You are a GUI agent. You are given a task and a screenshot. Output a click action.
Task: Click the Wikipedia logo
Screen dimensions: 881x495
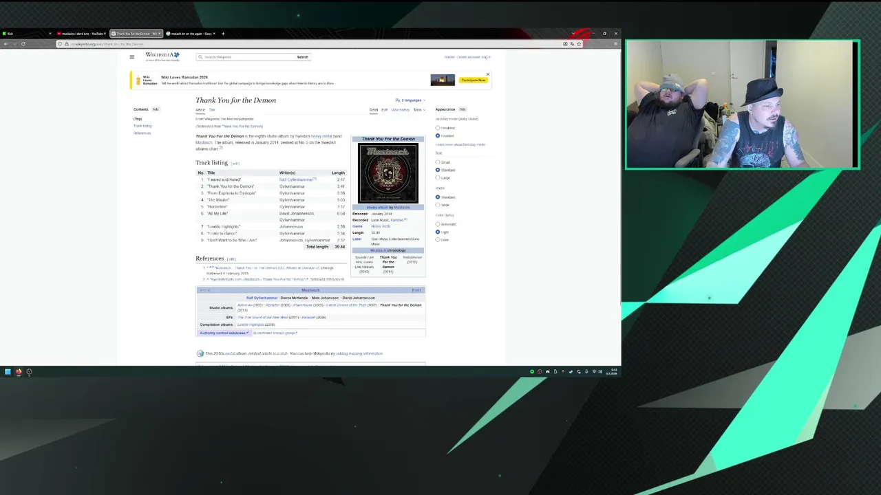[x=162, y=56]
